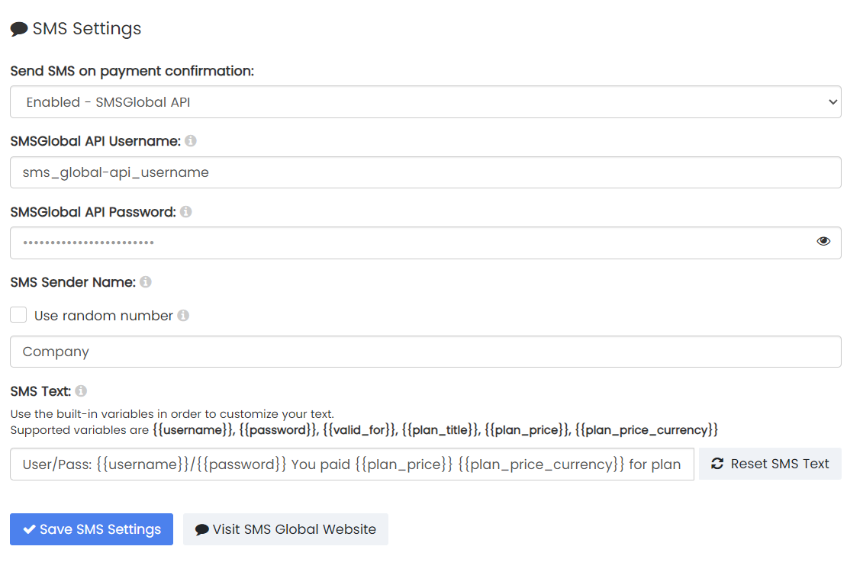Open the Send SMS on payment confirmation dropdown

426,102
